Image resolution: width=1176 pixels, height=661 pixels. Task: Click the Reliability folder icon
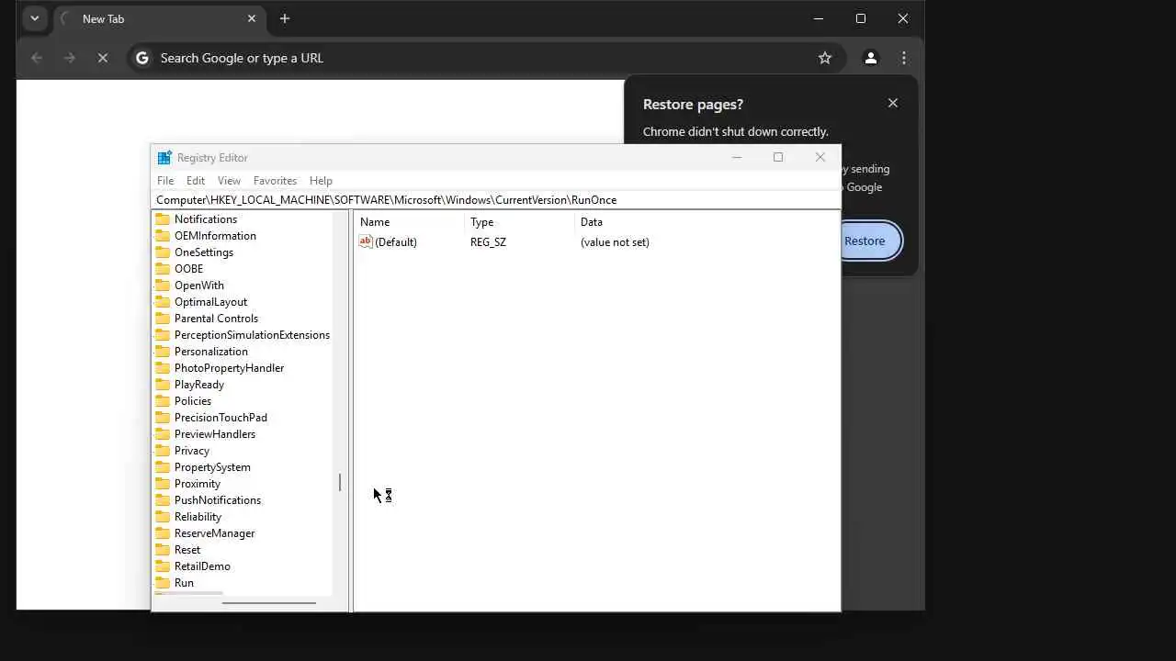163,517
